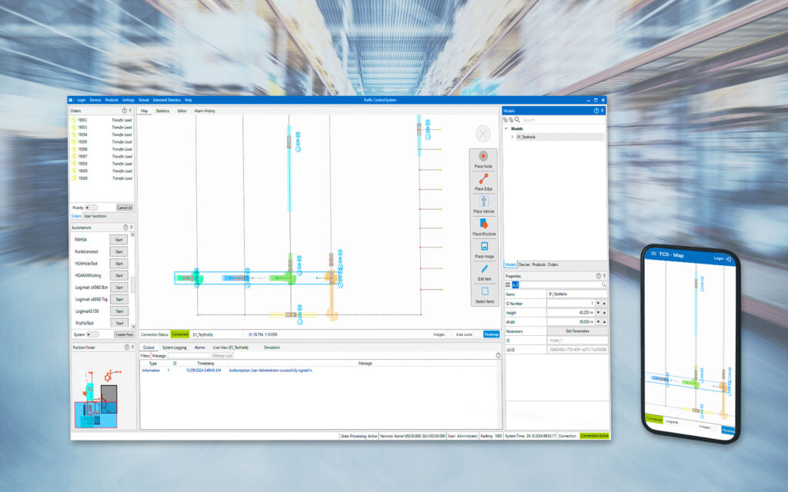
Task: Click the ID Number decrease arrow
Action: tap(598, 303)
